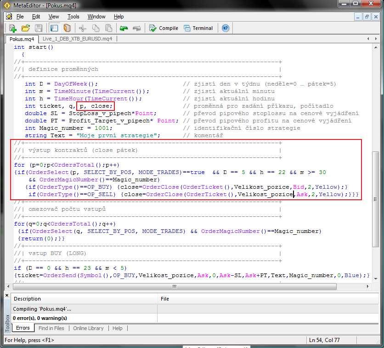The height and width of the screenshot is (348, 384).
Task: Compile the Pokus.mq4 script
Action: (164, 28)
